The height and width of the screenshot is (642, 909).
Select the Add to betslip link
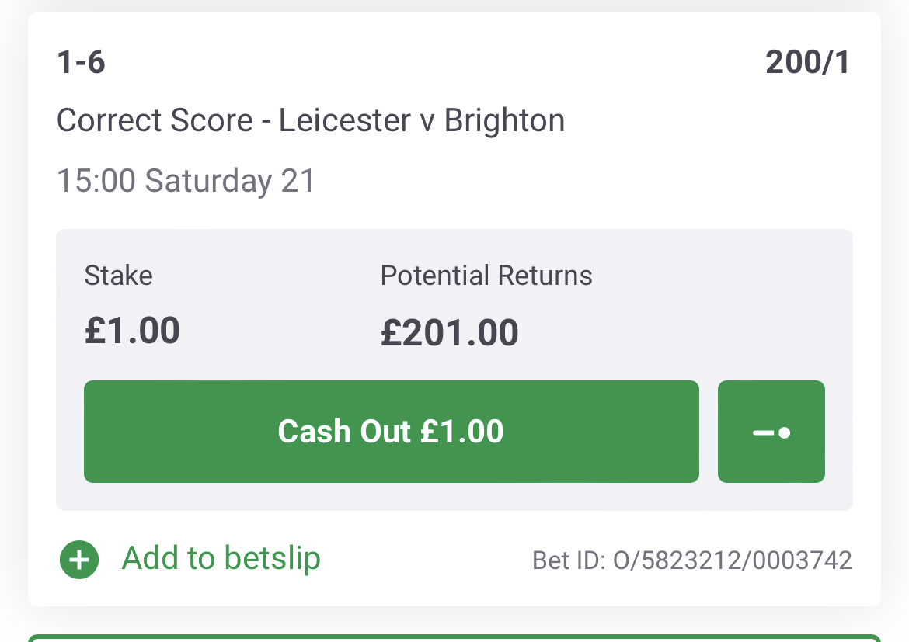pos(221,558)
